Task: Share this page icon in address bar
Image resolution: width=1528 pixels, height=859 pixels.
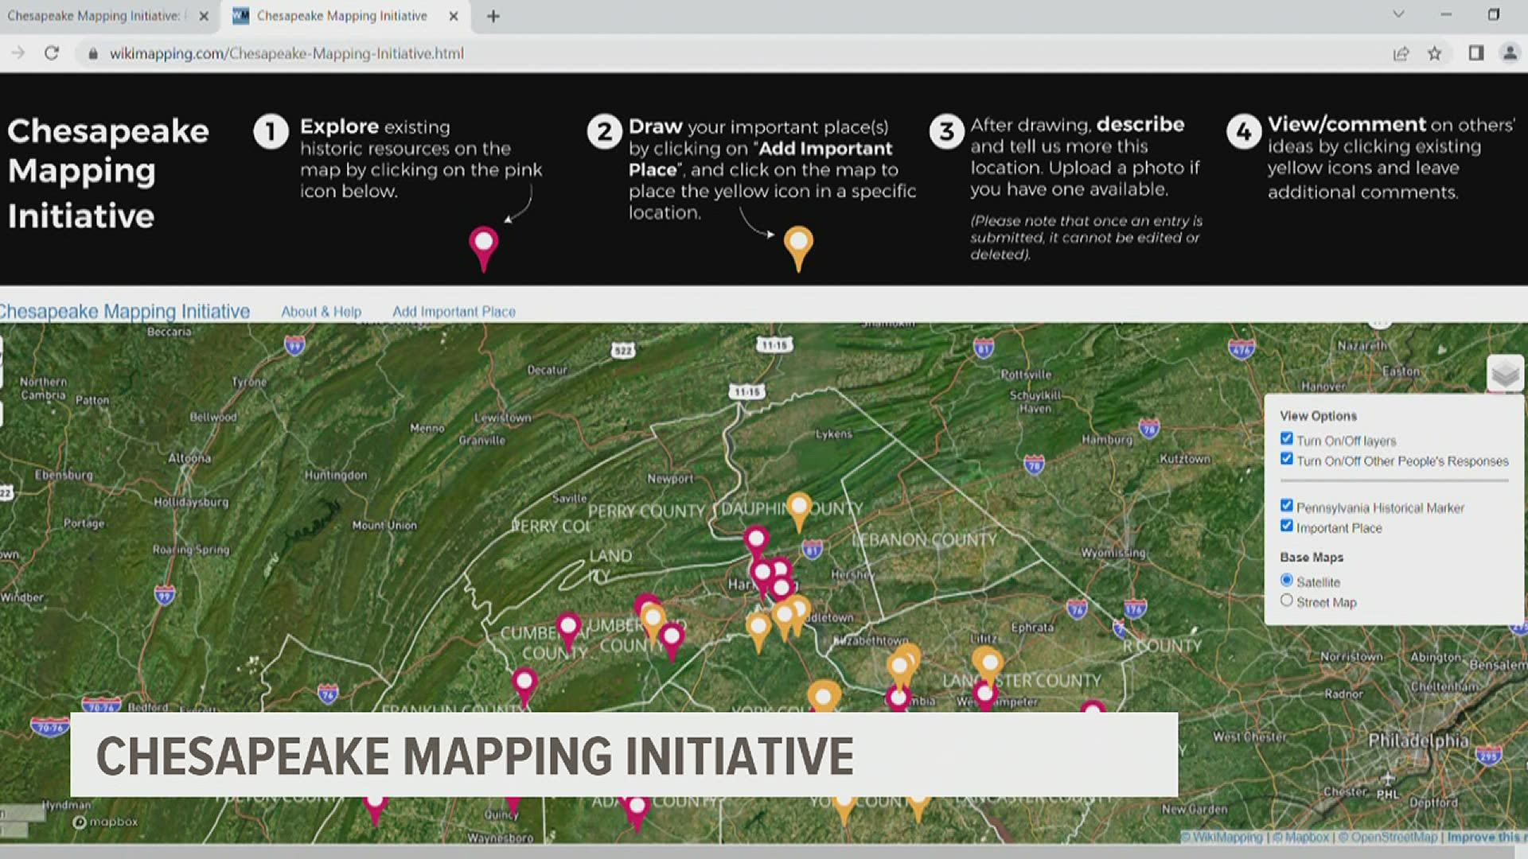Action: point(1401,53)
